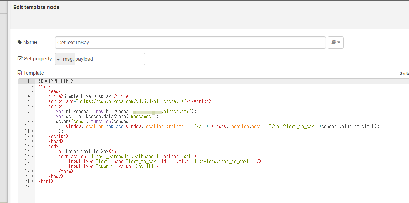The image size is (409, 203).
Task: Collapse the form element on line 16
Action: tap(33, 156)
